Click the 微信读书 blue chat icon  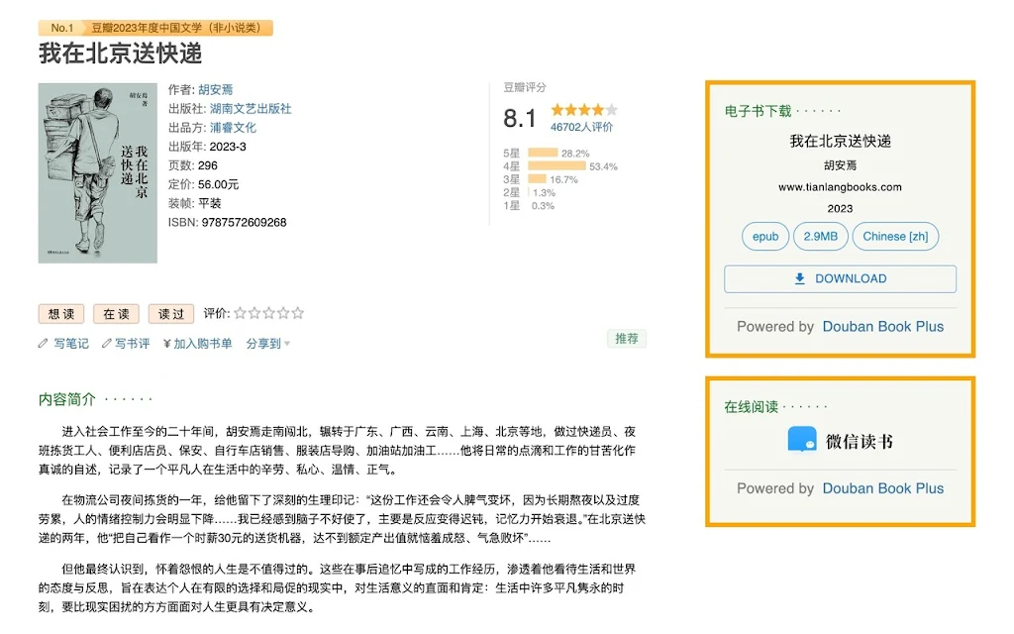coord(802,440)
